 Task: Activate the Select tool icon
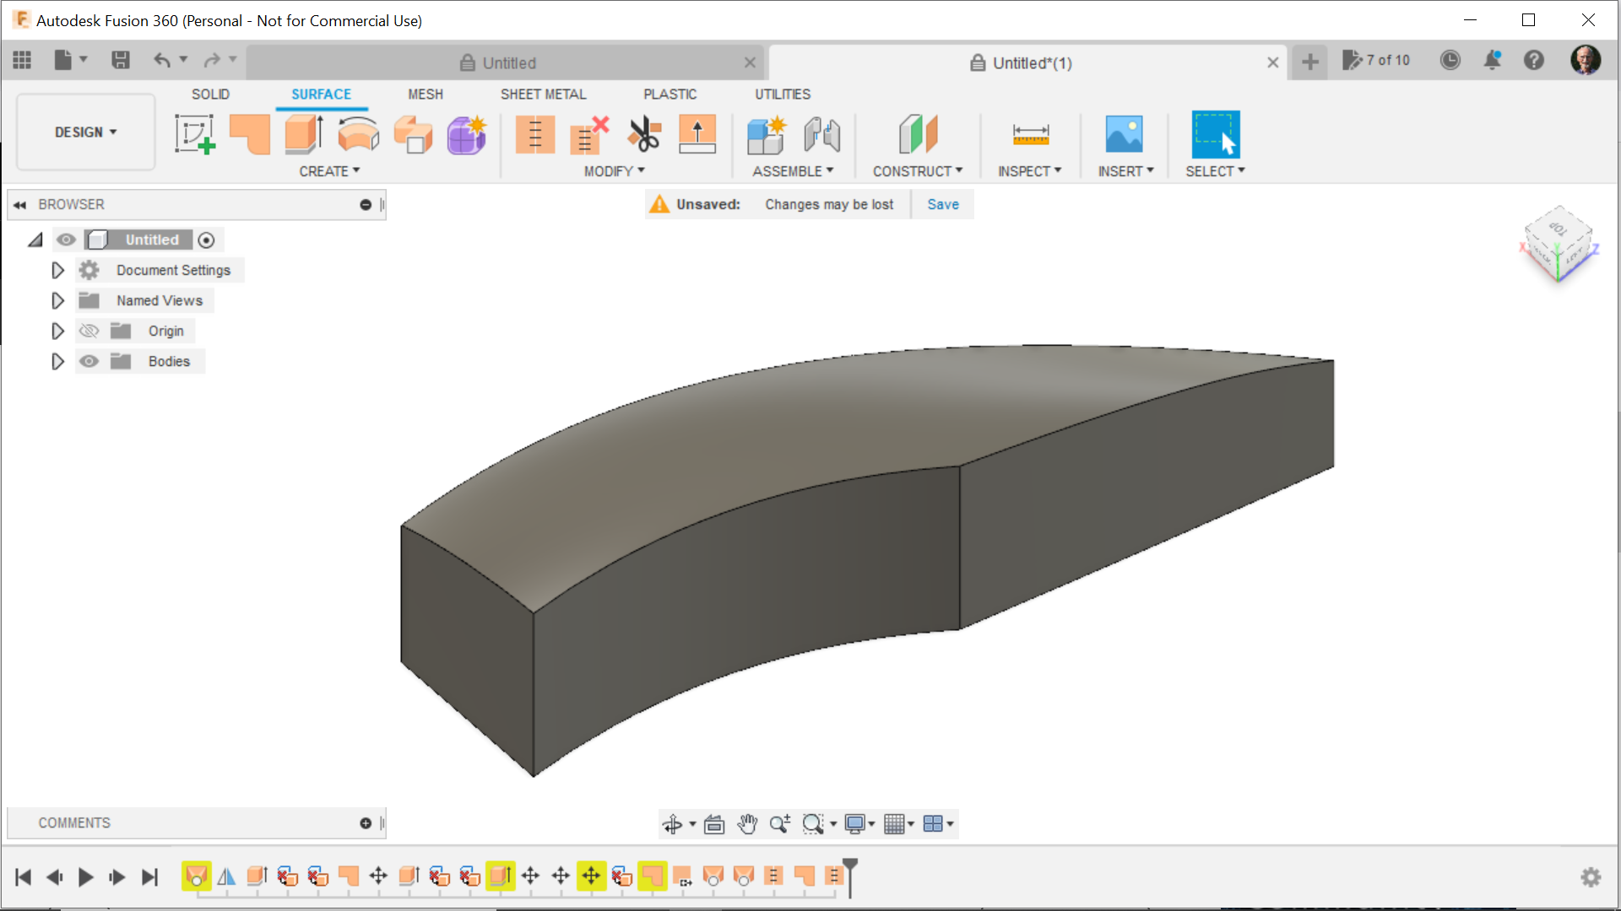click(x=1216, y=134)
